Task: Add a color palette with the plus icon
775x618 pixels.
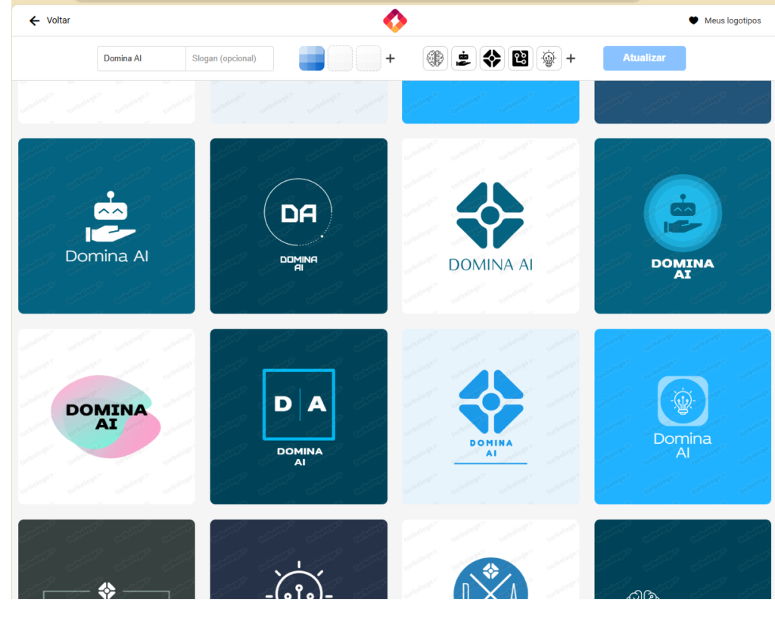Action: click(391, 58)
